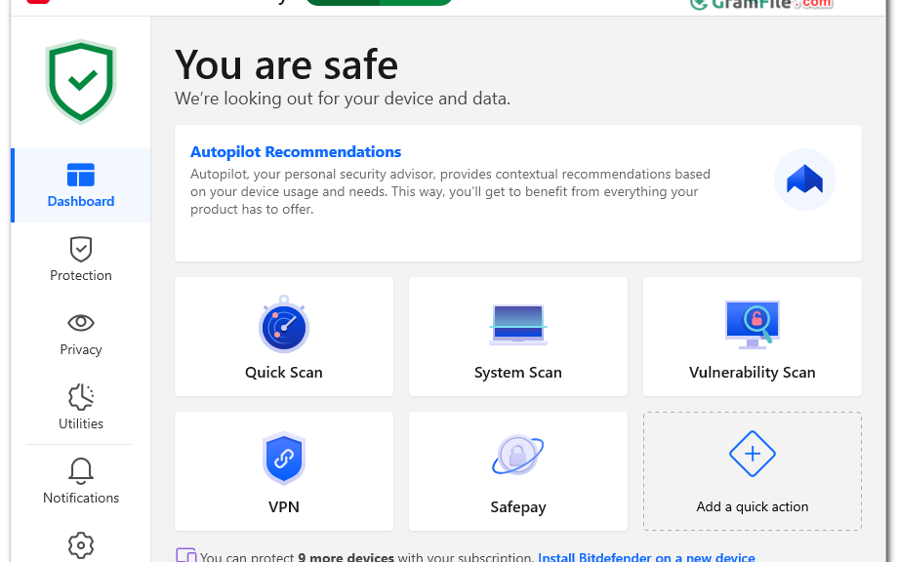Image resolution: width=897 pixels, height=562 pixels.
Task: Open the Privacy section
Action: tap(81, 334)
